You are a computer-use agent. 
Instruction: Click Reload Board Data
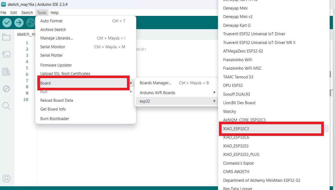[x=86, y=100]
